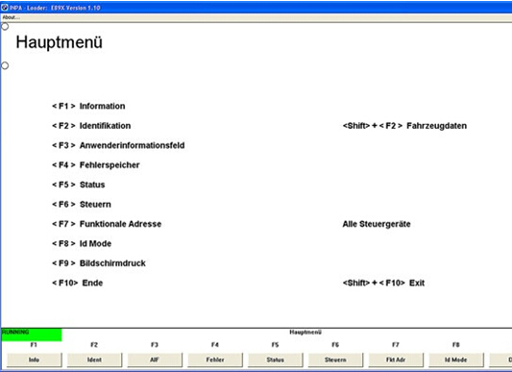Click the Fkt Adr button under F7

[x=396, y=360]
